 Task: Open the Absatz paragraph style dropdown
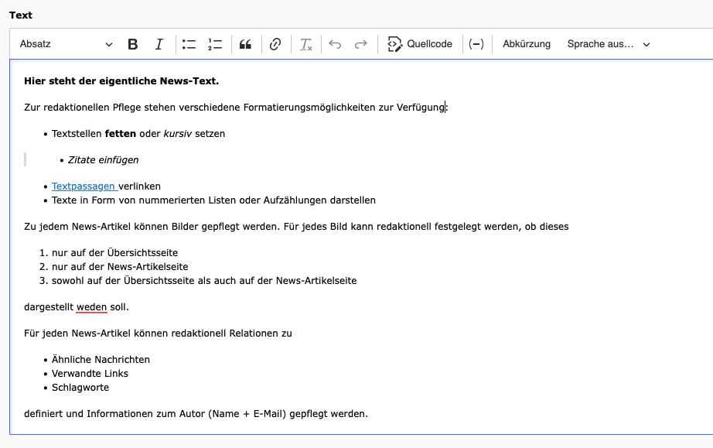coord(66,44)
